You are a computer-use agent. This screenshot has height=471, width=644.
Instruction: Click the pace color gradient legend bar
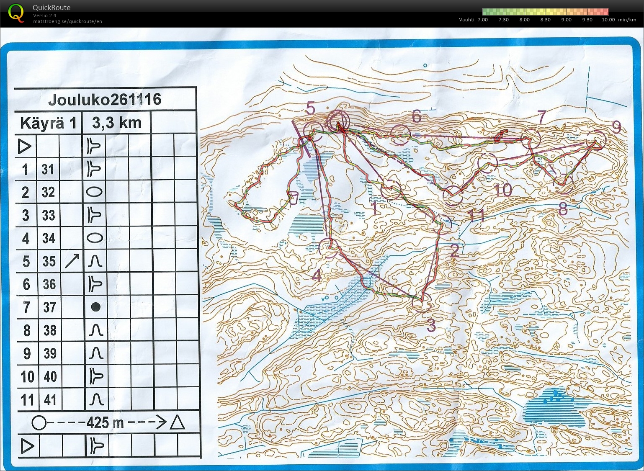pos(545,12)
